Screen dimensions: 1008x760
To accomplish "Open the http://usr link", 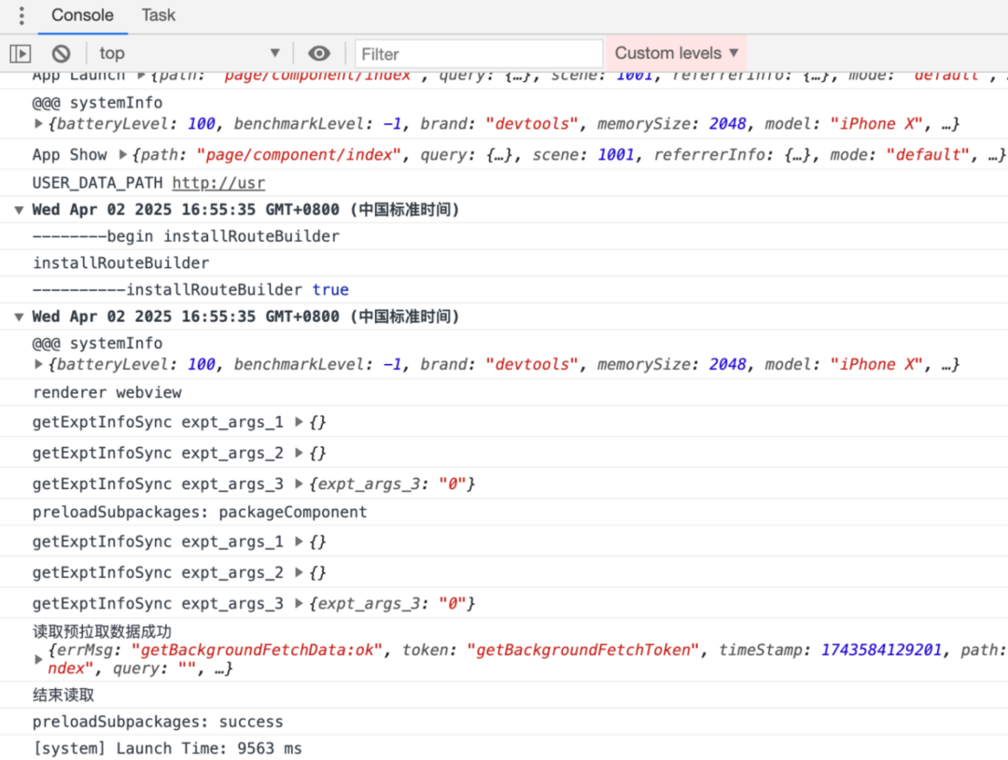I will [218, 183].
